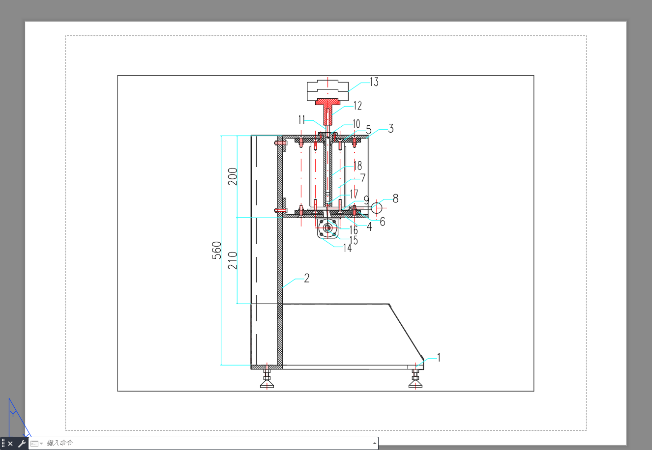652x450 pixels.
Task: Select part label 18 in drawing
Action: (x=357, y=166)
